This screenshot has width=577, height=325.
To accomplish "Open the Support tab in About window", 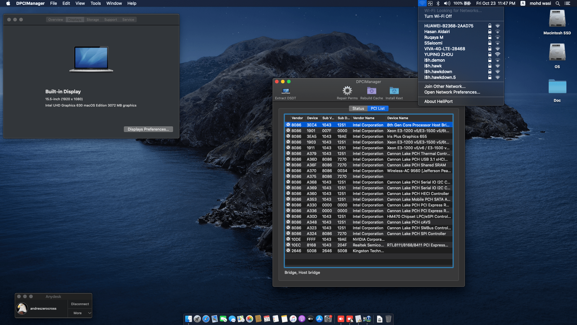I will pos(111,20).
